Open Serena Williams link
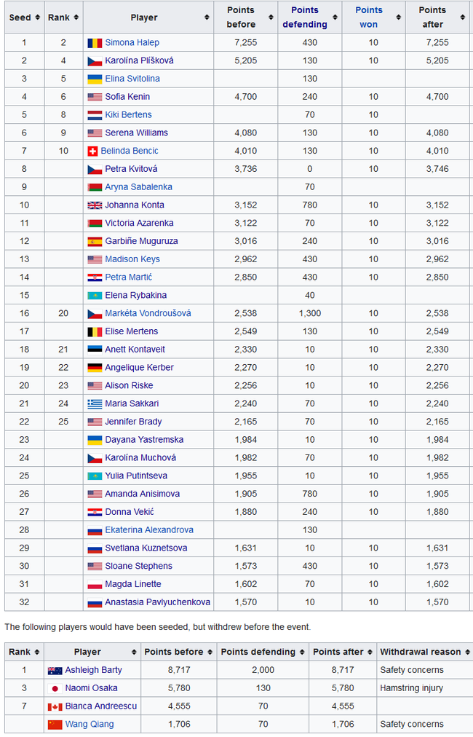This screenshot has width=473, height=737. point(136,133)
